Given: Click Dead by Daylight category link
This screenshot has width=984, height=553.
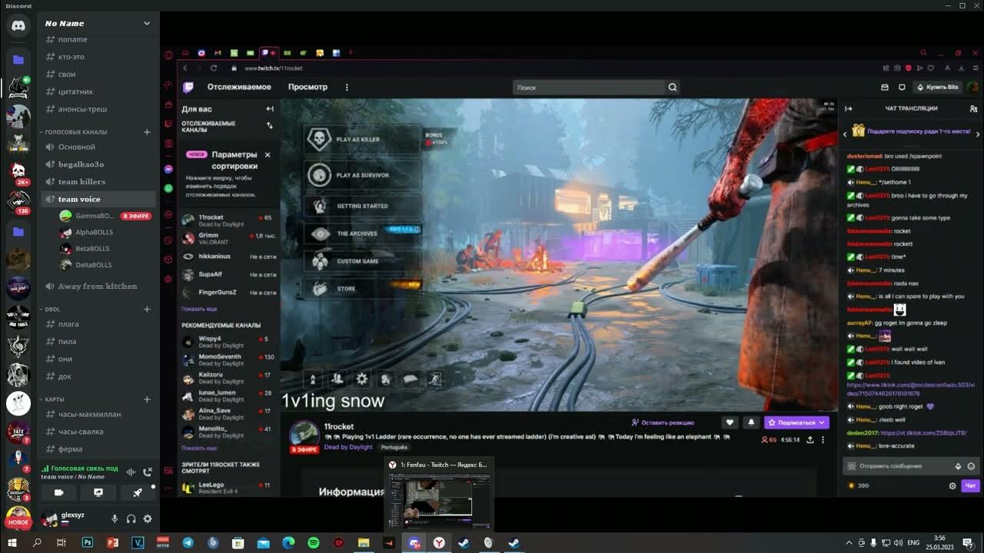Looking at the screenshot, I should pos(348,447).
